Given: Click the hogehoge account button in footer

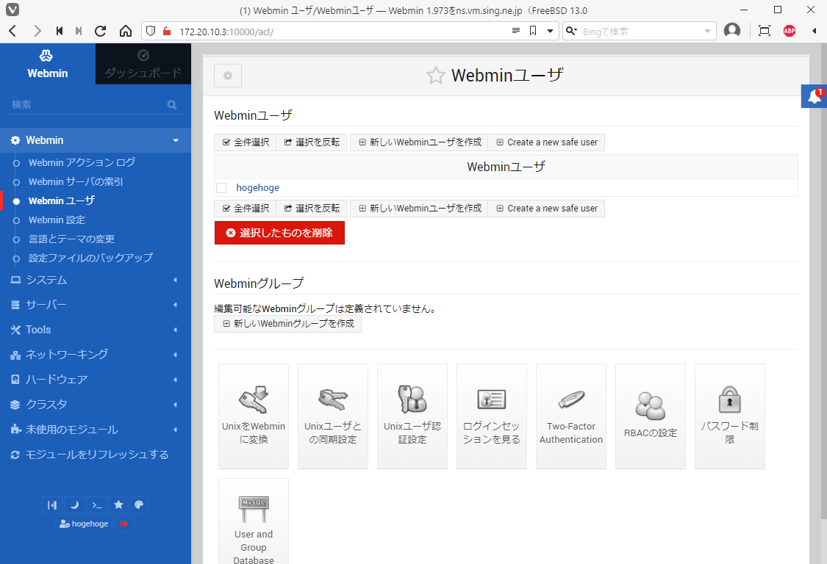Looking at the screenshot, I should coord(84,524).
